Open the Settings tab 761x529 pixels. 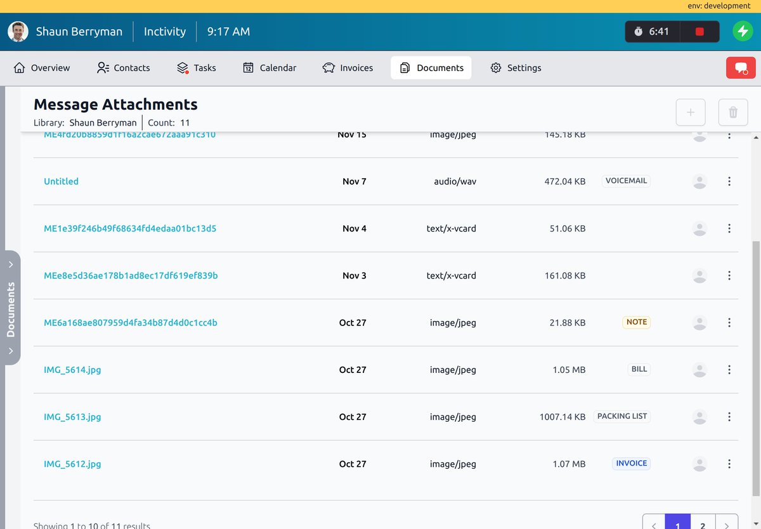coord(516,68)
